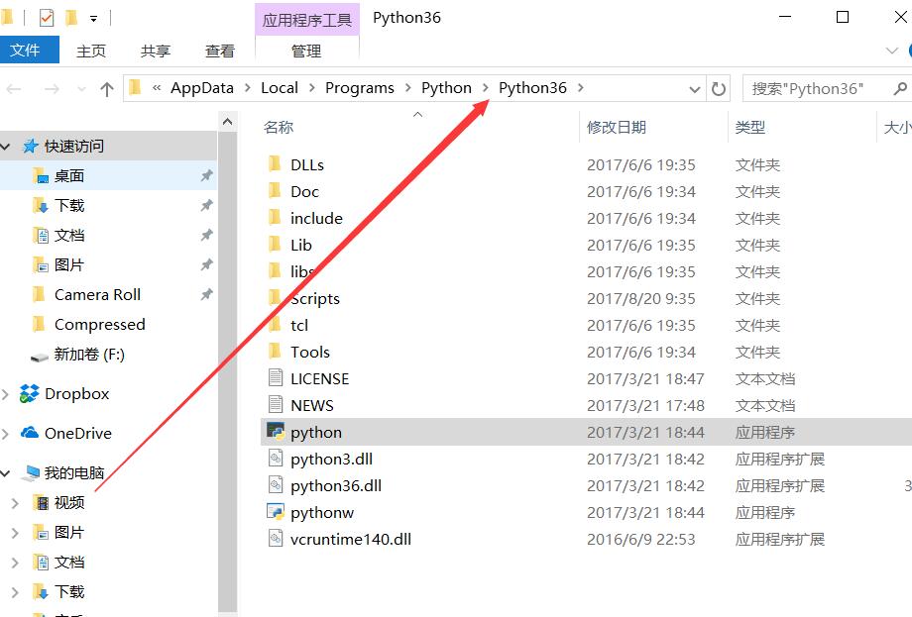Navigate to Programs in breadcrumb
The height and width of the screenshot is (617, 912).
[360, 88]
